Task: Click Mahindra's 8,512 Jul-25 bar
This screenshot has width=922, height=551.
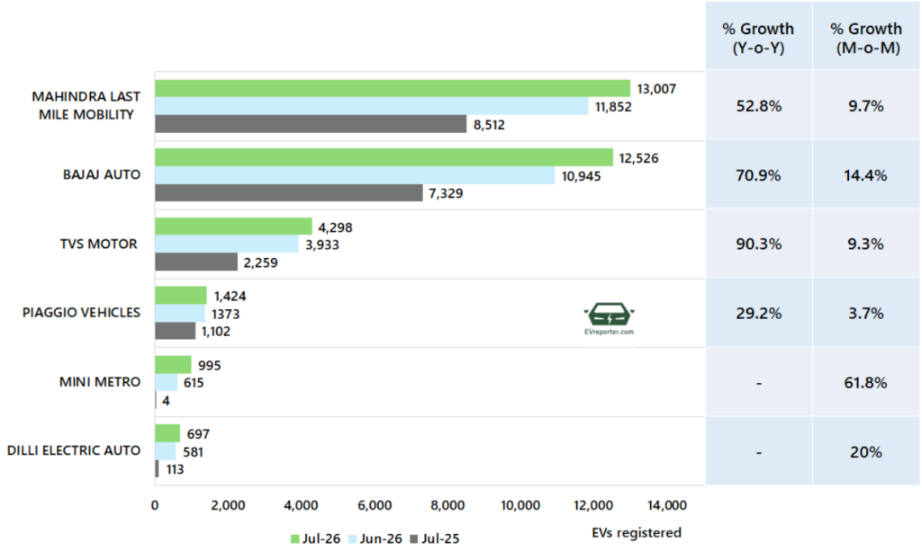Action: click(311, 124)
